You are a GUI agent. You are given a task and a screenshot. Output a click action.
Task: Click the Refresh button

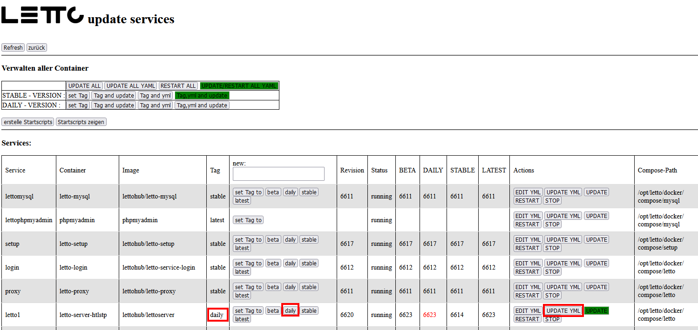tap(13, 48)
